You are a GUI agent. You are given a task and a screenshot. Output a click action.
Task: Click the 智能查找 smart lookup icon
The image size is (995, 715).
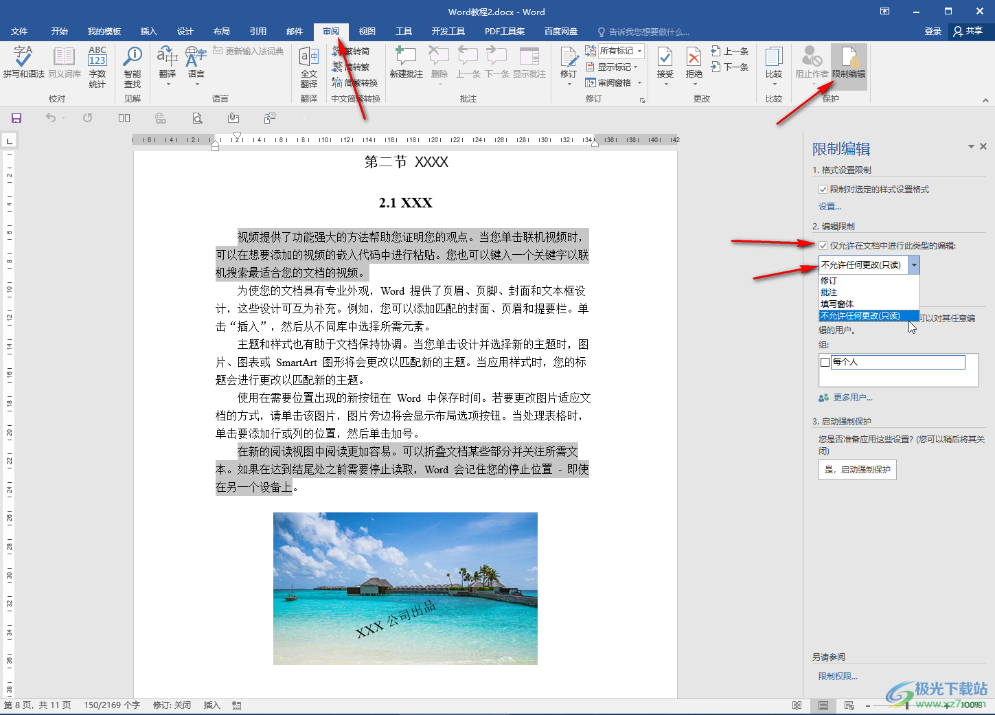pyautogui.click(x=133, y=66)
